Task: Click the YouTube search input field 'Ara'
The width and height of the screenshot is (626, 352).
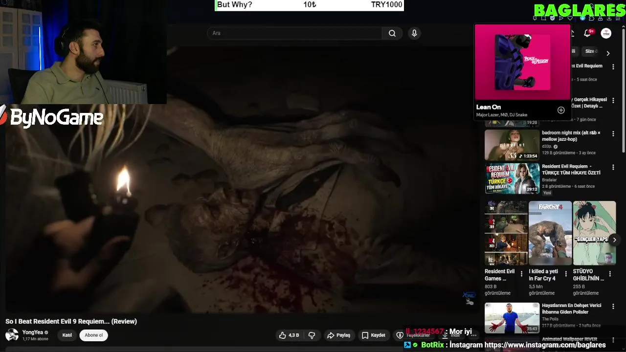Action: 294,33
